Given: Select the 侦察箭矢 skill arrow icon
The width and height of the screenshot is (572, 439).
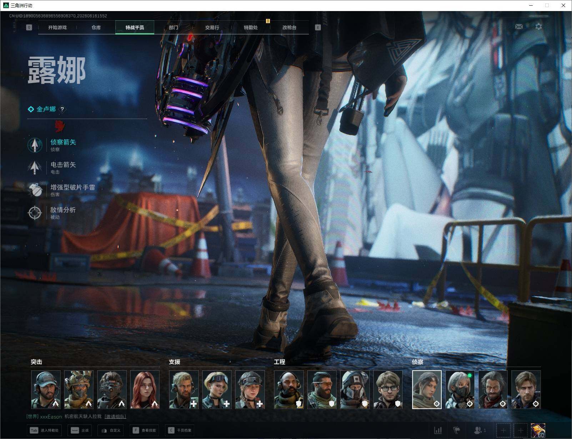Looking at the screenshot, I should click(35, 145).
